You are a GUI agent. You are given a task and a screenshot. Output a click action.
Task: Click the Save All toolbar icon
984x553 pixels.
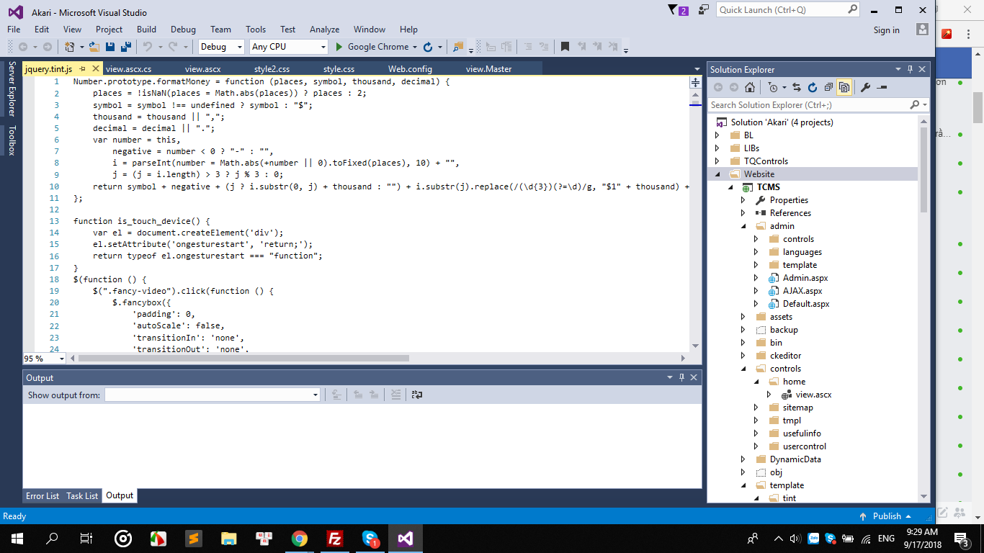coord(126,47)
